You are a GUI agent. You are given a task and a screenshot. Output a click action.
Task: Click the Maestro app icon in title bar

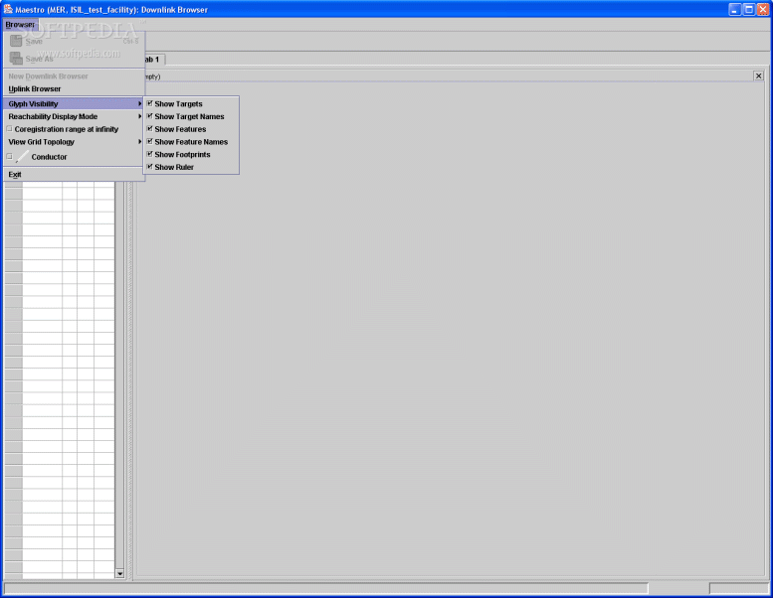click(x=8, y=9)
